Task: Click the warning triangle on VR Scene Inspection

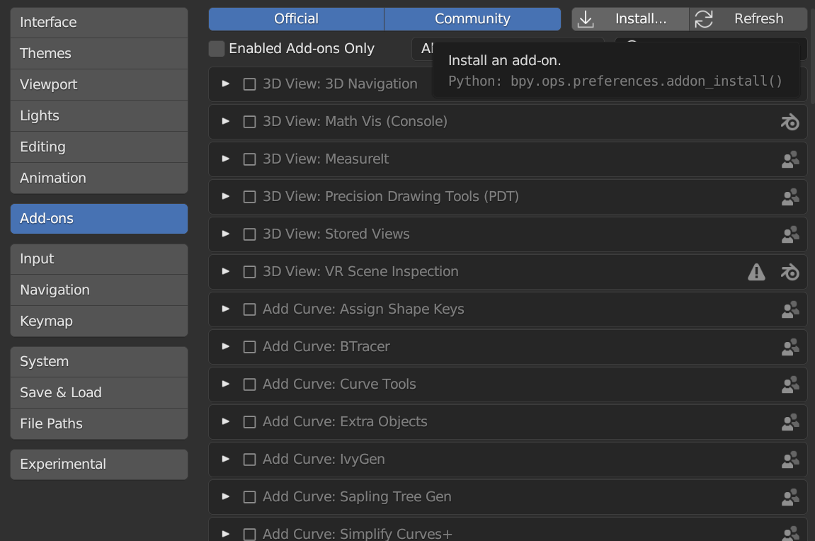Action: (756, 272)
